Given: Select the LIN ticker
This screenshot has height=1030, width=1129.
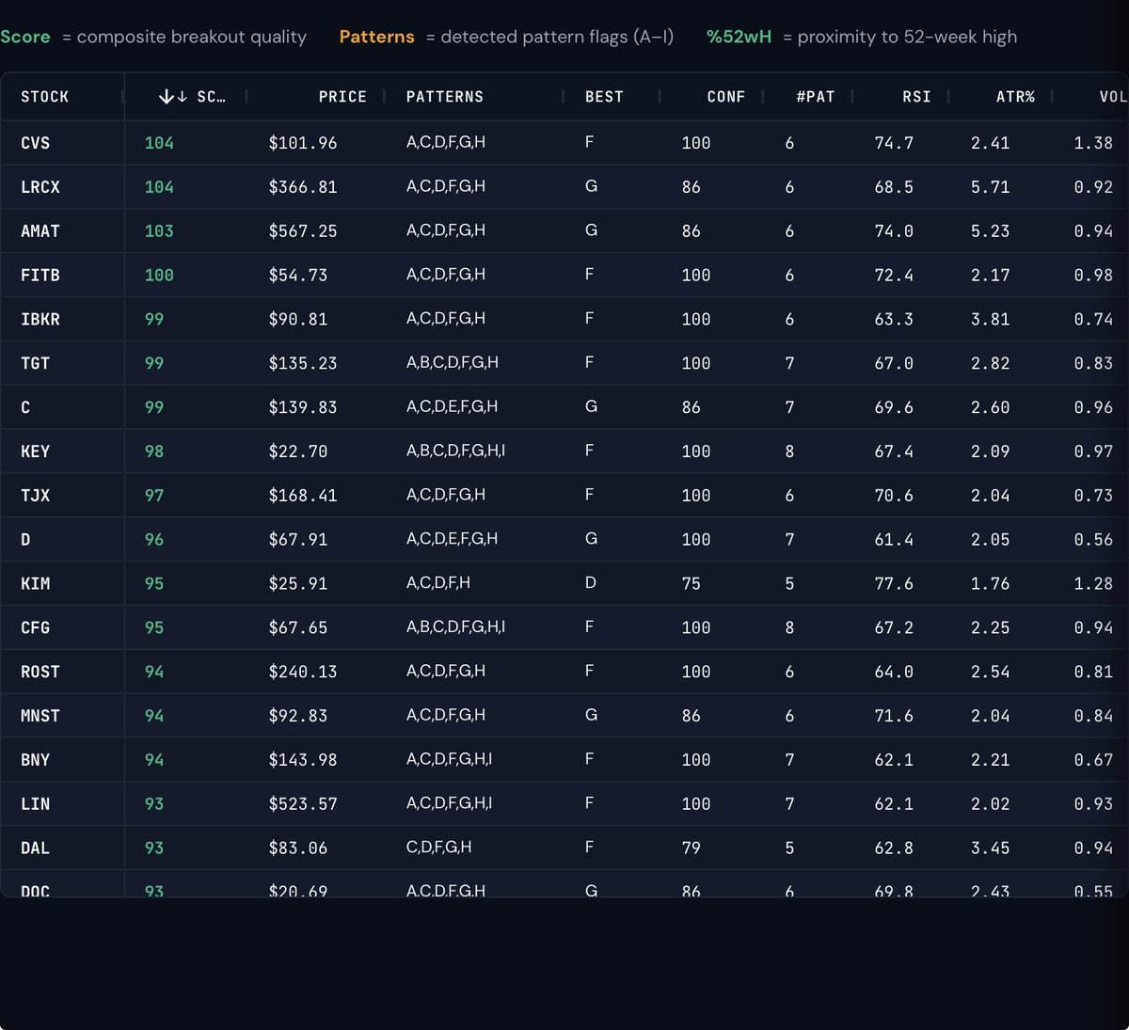Looking at the screenshot, I should 36,804.
